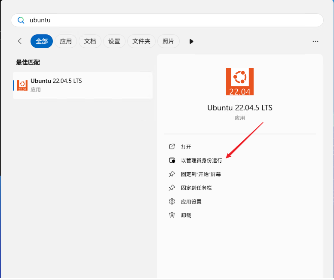Image resolution: width=334 pixels, height=280 pixels.
Task: Click the search magnifier icon
Action: 21,20
